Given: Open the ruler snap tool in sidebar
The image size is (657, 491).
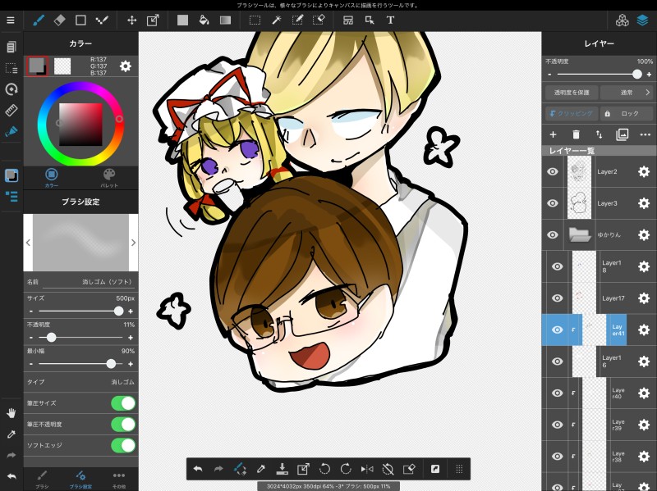Looking at the screenshot, I should point(11,110).
